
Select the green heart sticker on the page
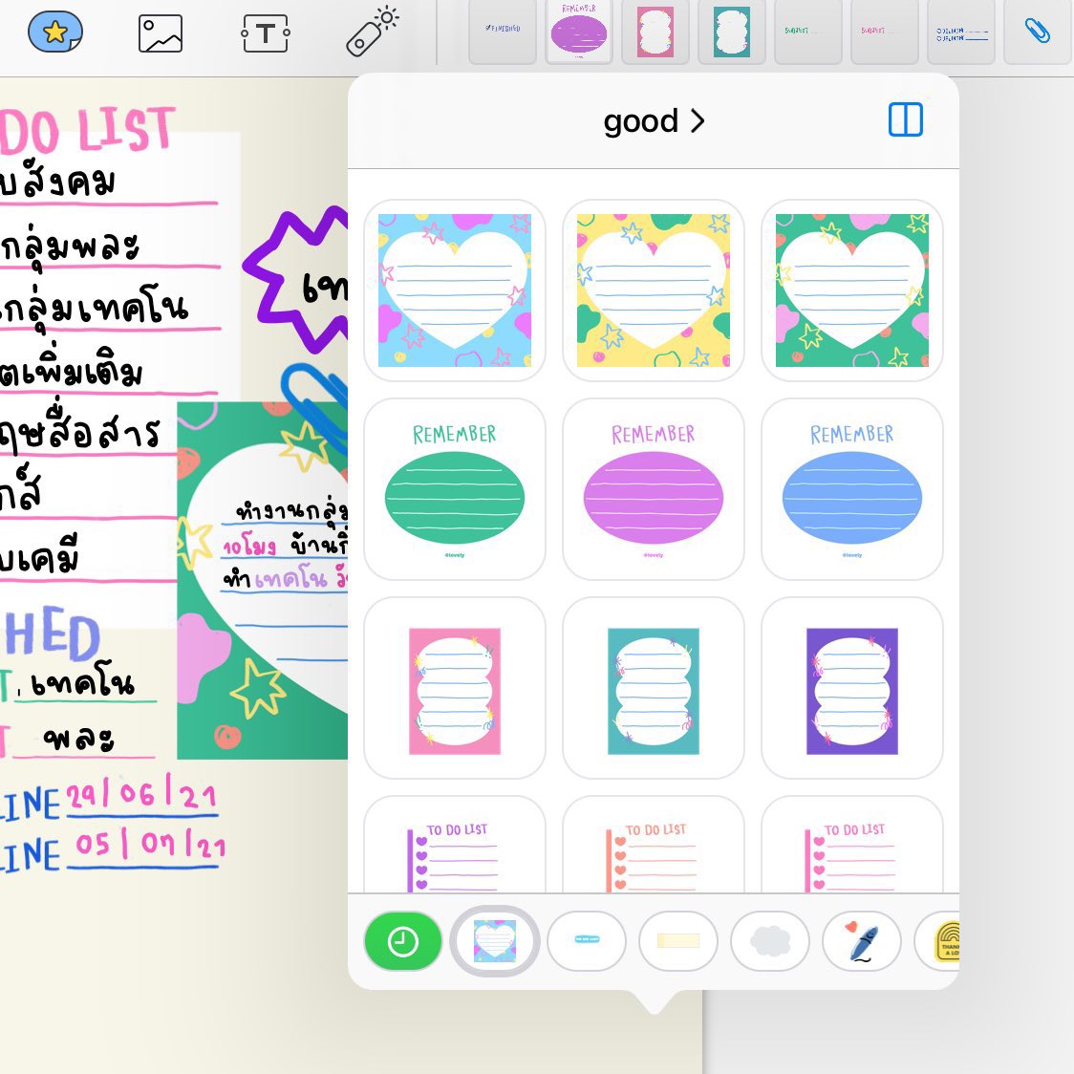[263, 581]
